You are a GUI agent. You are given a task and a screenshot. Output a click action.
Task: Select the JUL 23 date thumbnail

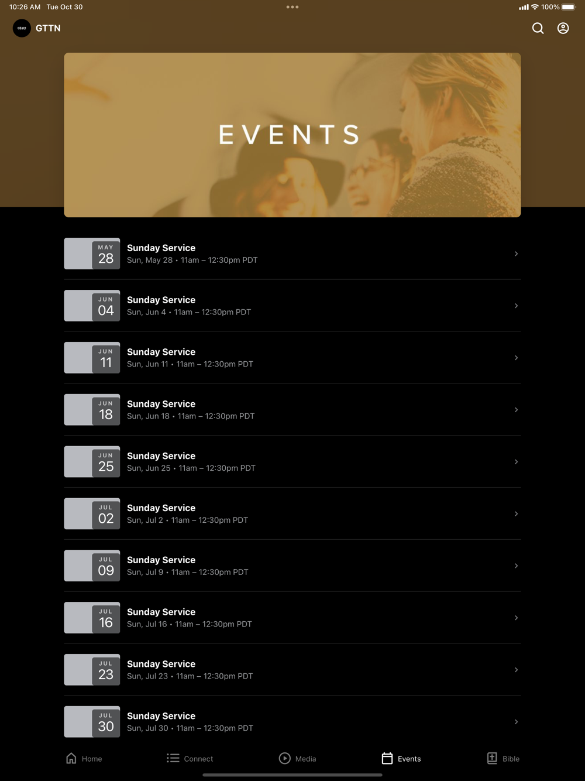point(92,670)
